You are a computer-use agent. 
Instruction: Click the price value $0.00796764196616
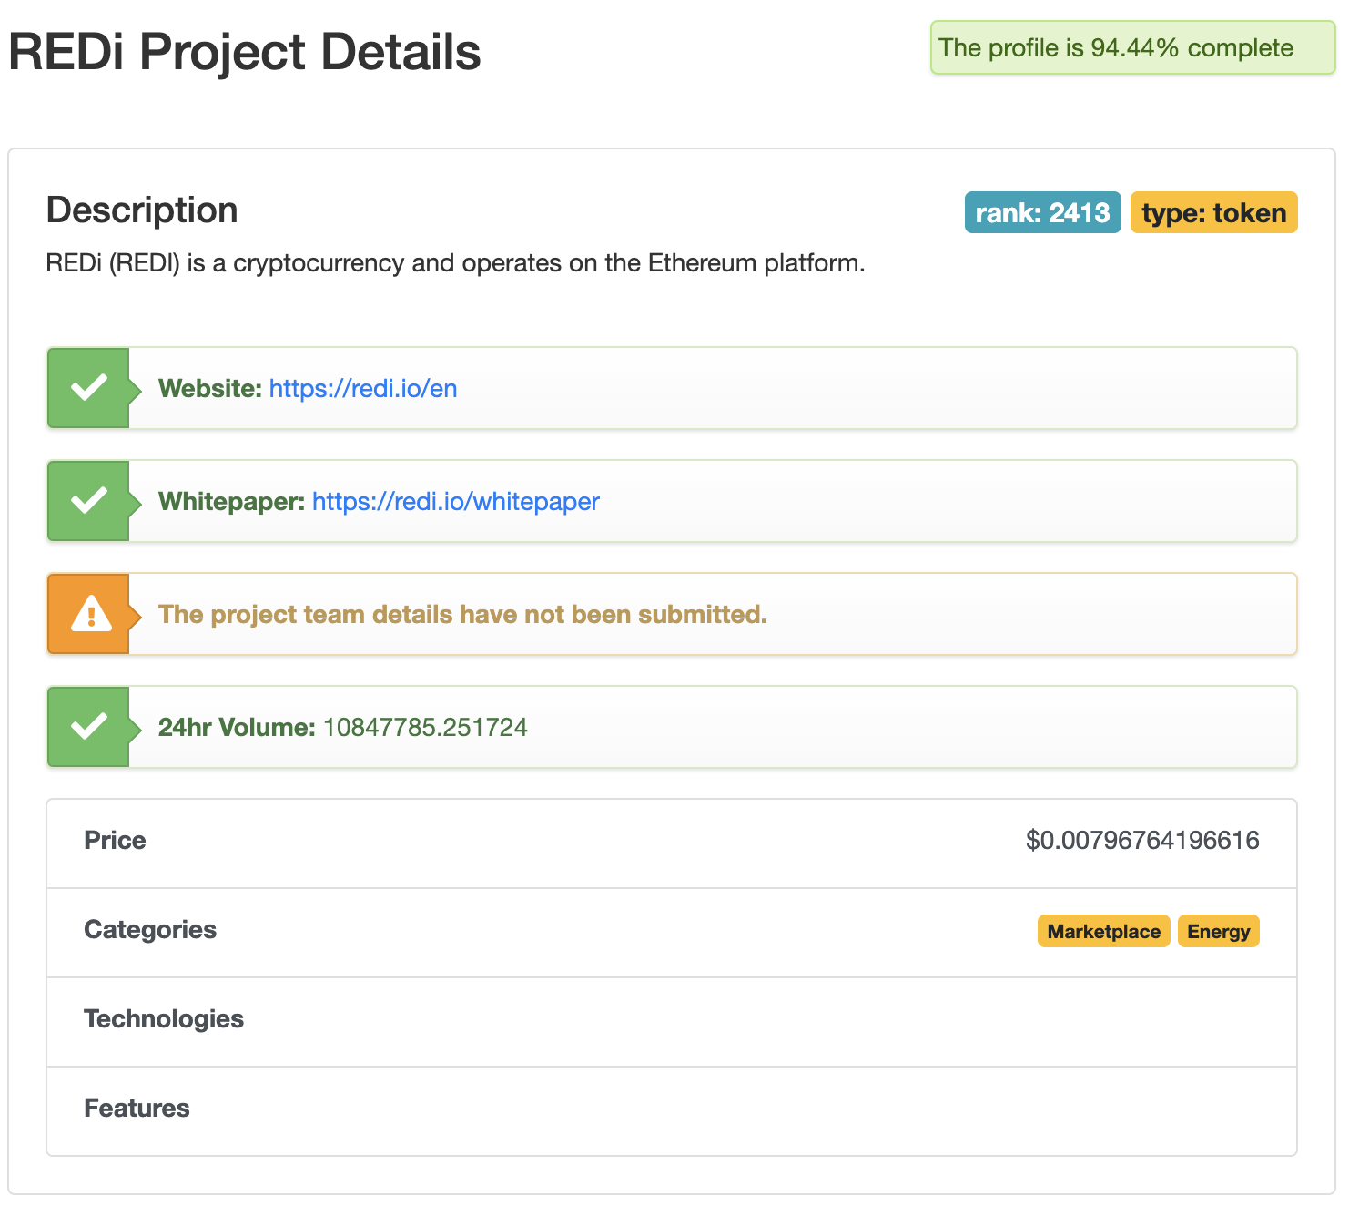1142,841
